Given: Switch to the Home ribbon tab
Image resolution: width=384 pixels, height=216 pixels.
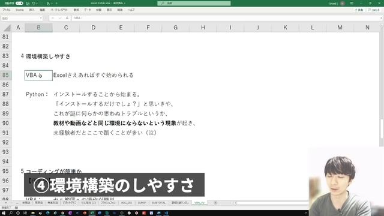Looking at the screenshot, I should pos(20,10).
